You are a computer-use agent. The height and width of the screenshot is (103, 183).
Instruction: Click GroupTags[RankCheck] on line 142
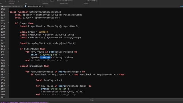tap(62, 43)
